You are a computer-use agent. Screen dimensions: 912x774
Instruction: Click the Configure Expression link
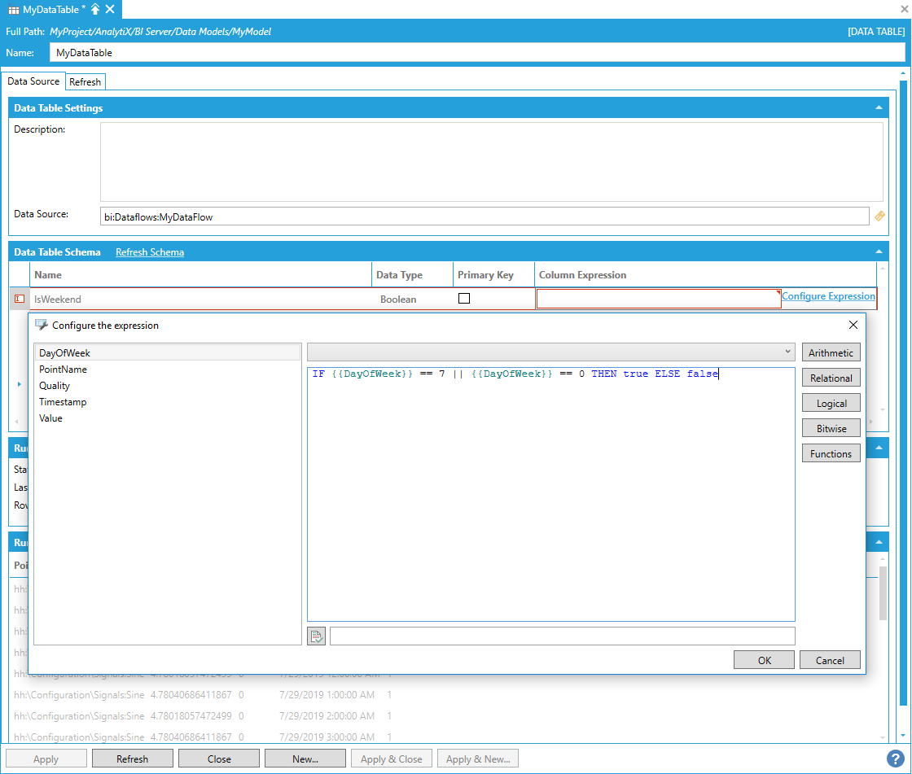click(828, 296)
